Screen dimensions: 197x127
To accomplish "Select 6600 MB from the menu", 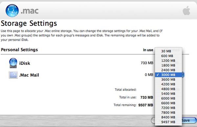I will coord(168,103).
